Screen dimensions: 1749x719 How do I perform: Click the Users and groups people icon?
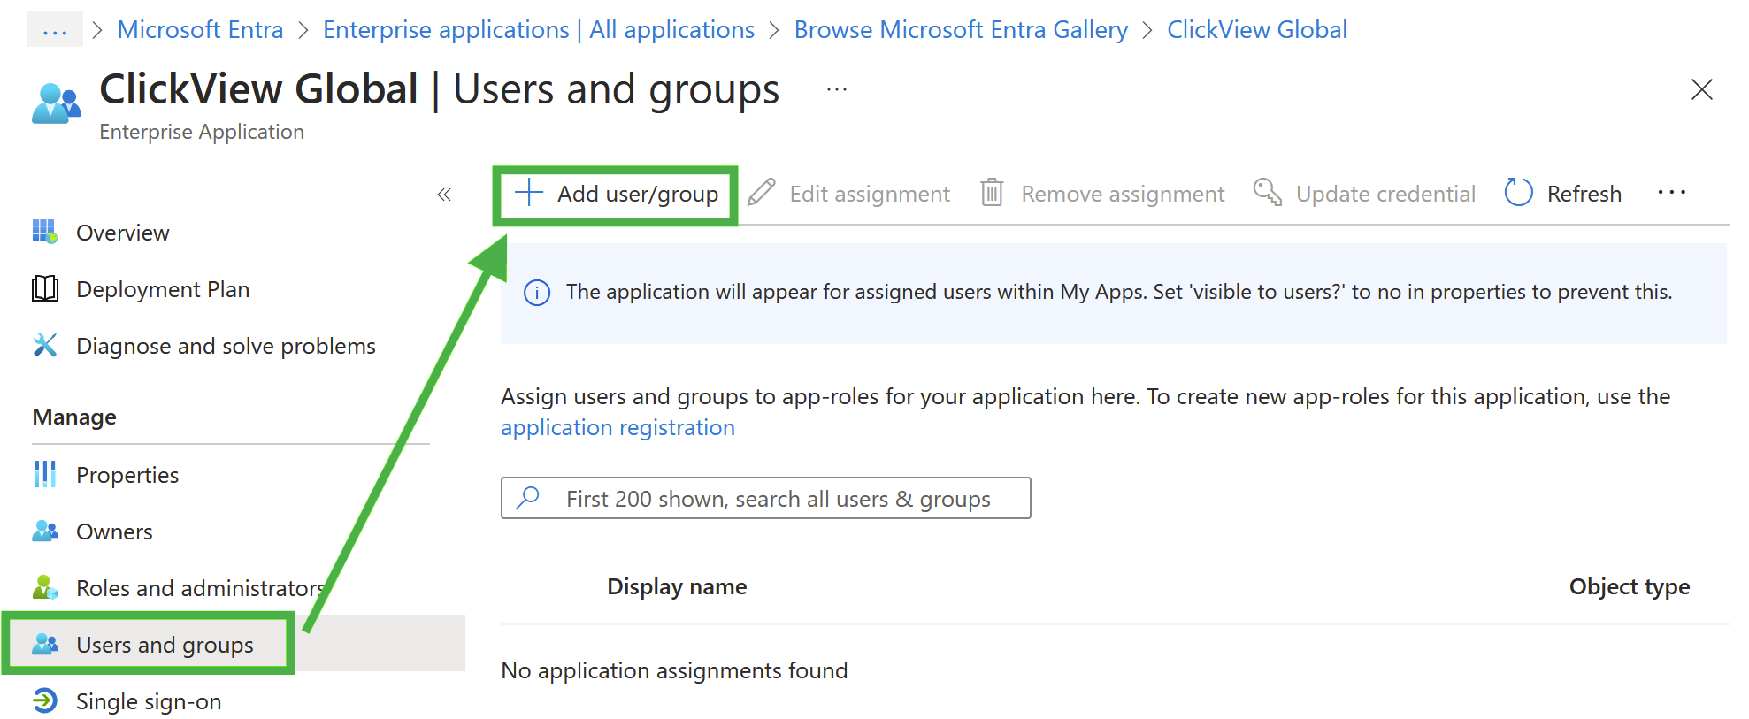[x=45, y=644]
